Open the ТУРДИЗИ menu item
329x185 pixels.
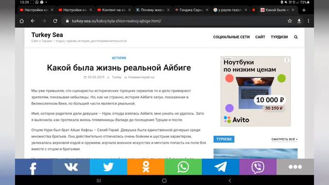tap(279, 37)
